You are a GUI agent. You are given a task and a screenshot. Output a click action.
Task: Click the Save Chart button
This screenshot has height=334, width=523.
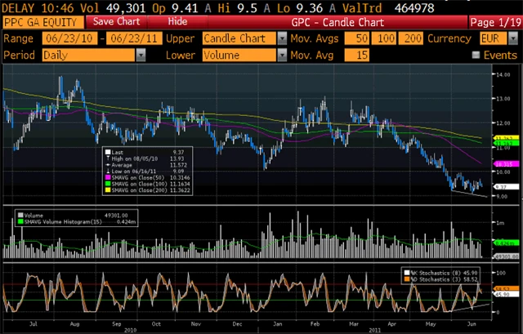pos(114,20)
